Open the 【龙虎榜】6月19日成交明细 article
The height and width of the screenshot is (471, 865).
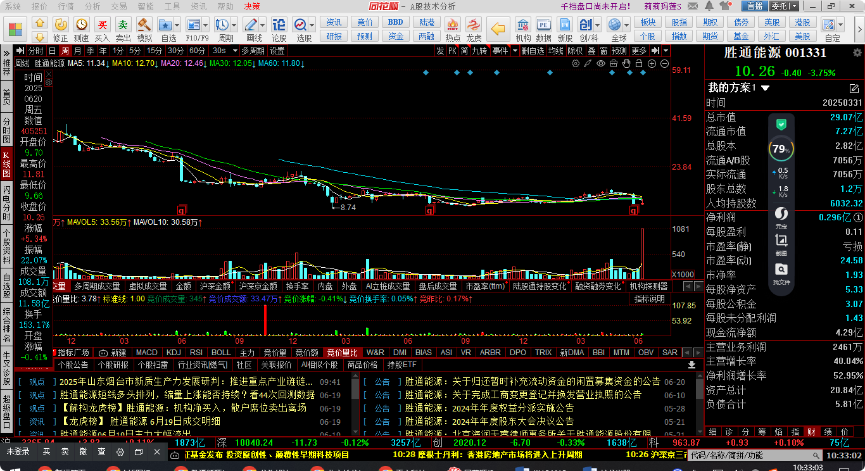140,421
